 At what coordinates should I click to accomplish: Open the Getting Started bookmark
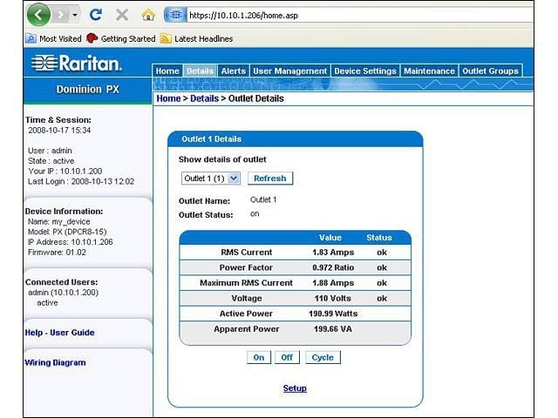pos(121,38)
